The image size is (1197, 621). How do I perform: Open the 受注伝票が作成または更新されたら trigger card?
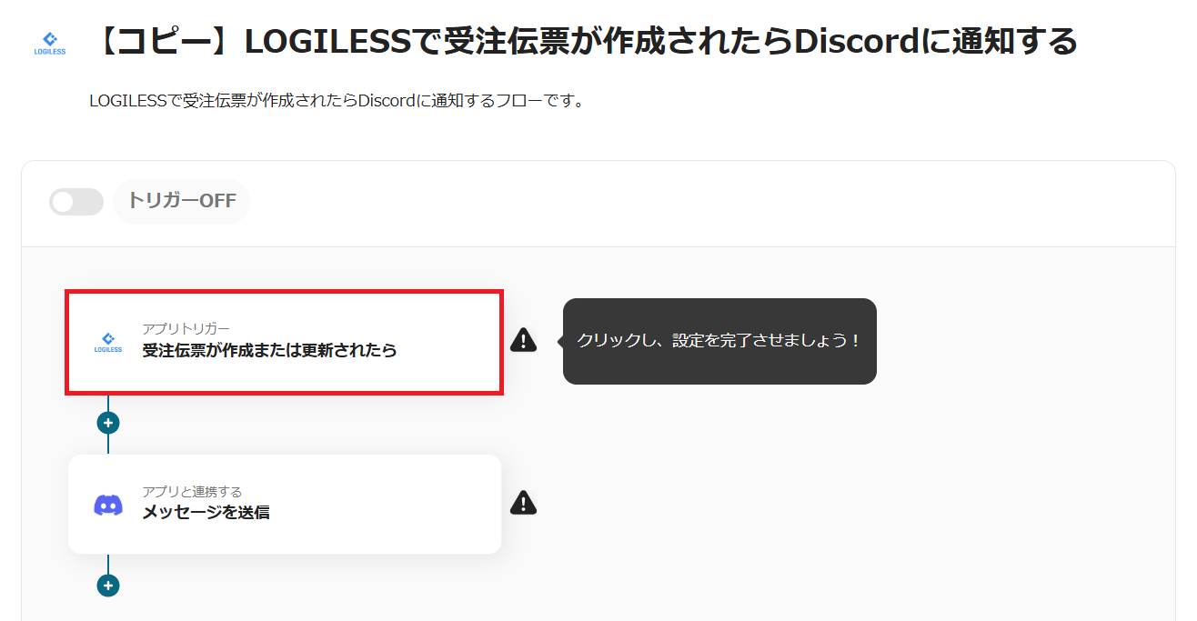click(x=284, y=343)
